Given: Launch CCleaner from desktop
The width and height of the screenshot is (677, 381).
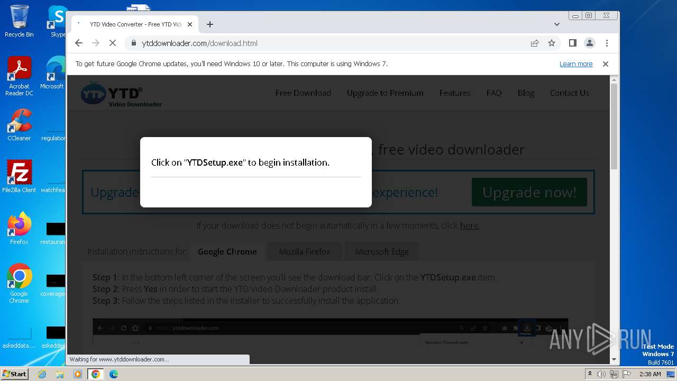Looking at the screenshot, I should [x=19, y=125].
